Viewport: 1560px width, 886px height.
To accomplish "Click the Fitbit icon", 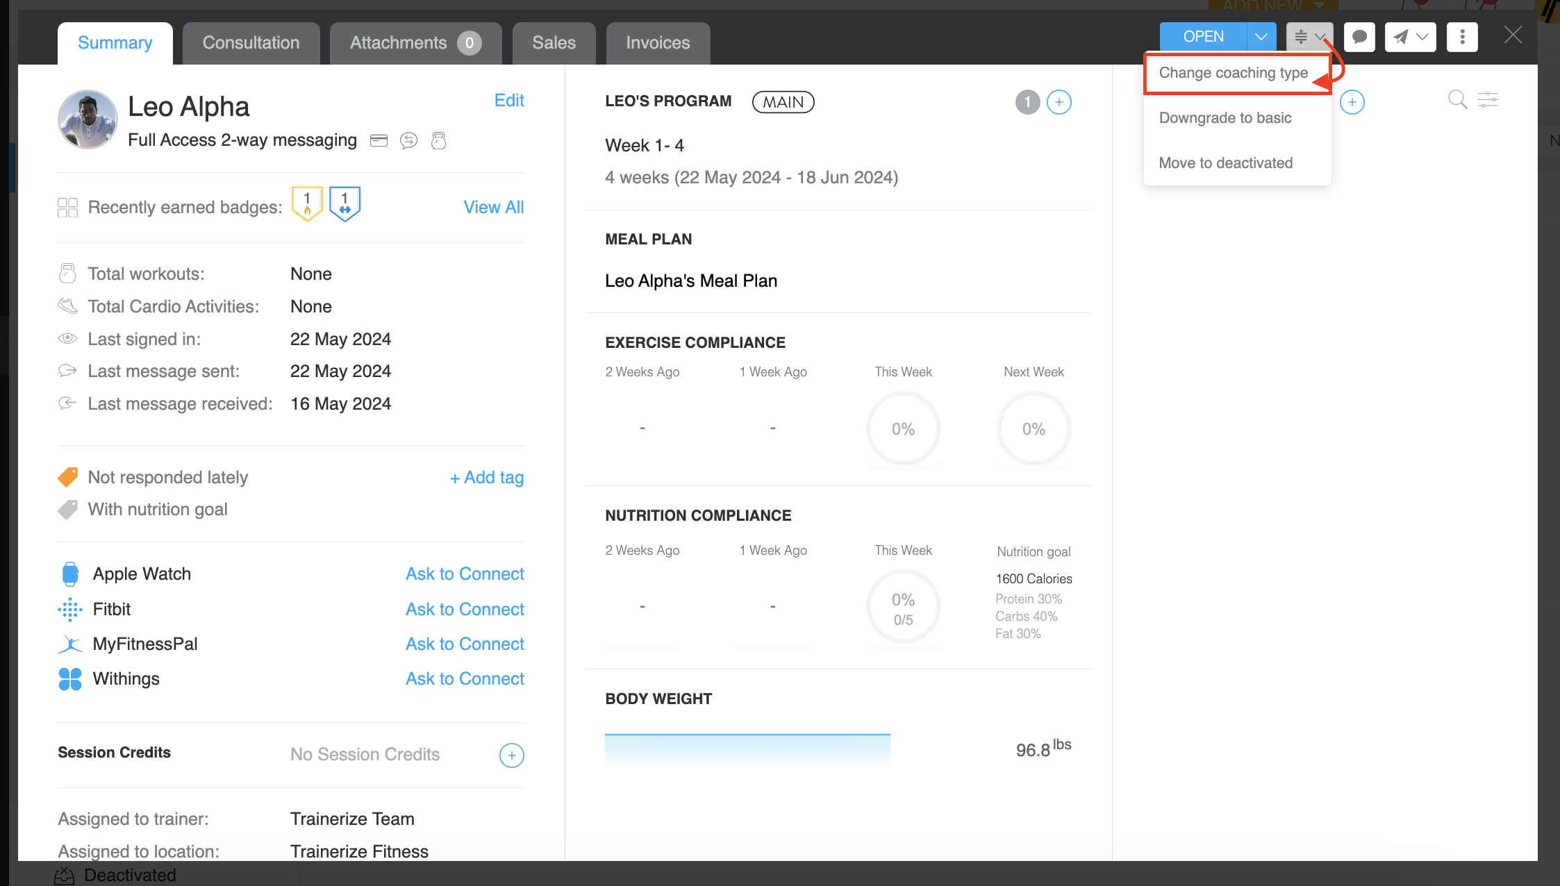I will (x=70, y=610).
